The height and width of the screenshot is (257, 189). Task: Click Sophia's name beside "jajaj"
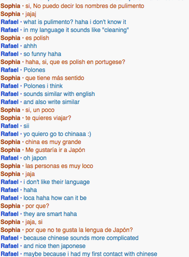10,14
